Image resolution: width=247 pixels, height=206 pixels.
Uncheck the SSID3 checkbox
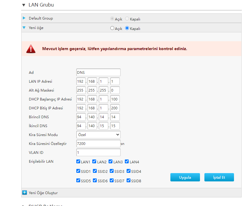(112, 171)
